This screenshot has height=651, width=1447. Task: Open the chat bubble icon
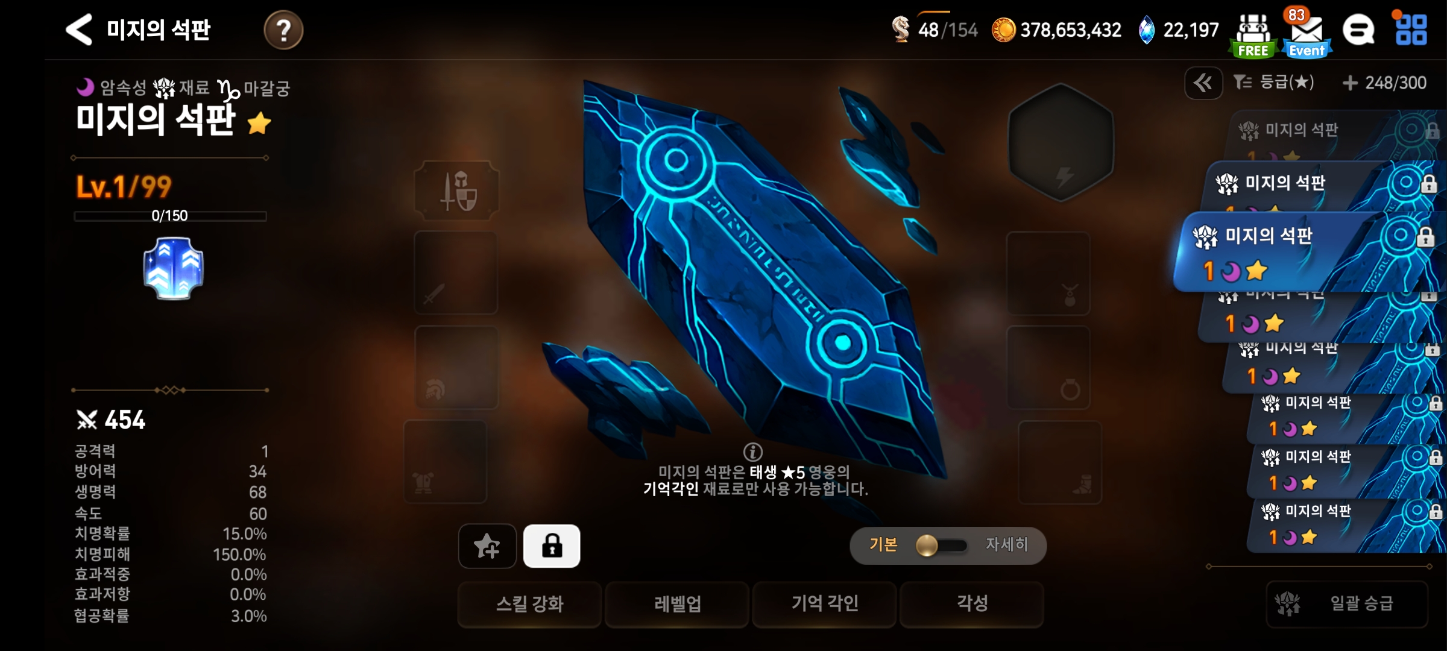(x=1359, y=30)
